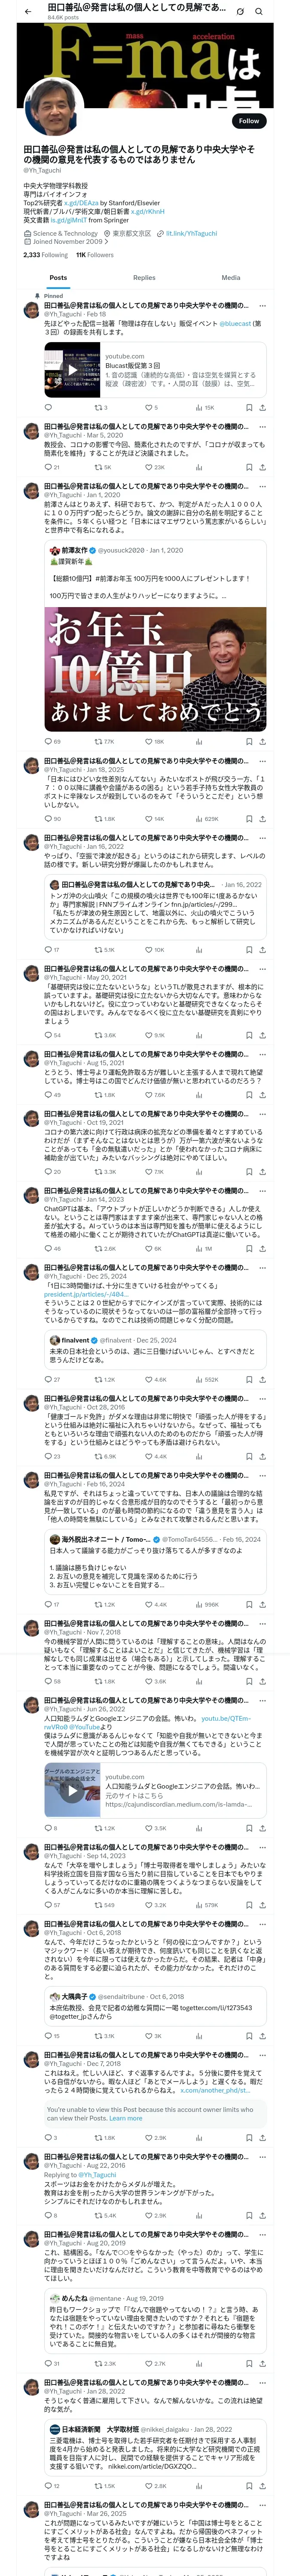
Task: Bookmark the pinned Feb 18 post
Action: pos(249,408)
